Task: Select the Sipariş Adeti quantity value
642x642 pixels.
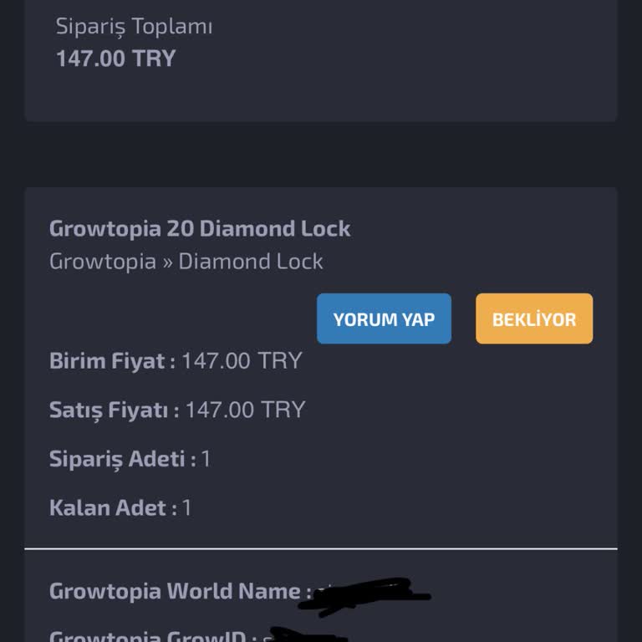Action: 206,459
